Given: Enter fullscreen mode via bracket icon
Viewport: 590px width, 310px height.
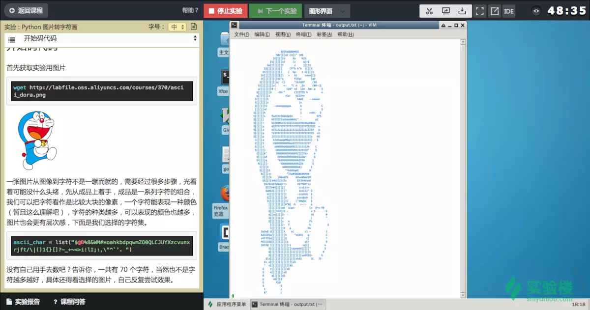Looking at the screenshot, I should [480, 11].
